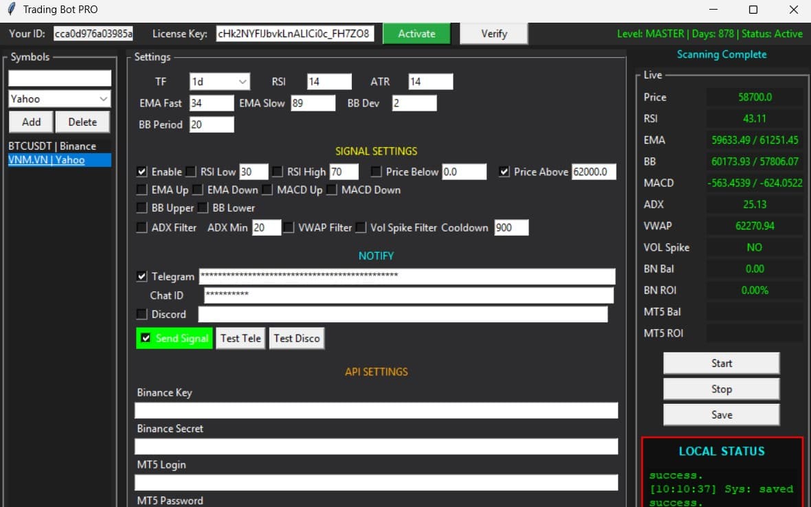Image resolution: width=811 pixels, height=507 pixels.
Task: Click the RSI High value field
Action: click(x=344, y=172)
